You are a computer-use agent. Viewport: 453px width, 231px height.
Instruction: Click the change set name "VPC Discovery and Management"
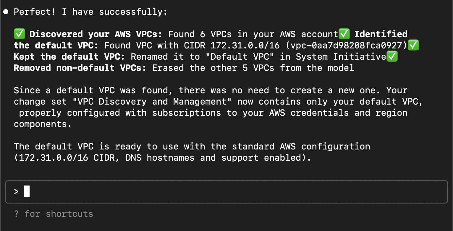[153, 102]
